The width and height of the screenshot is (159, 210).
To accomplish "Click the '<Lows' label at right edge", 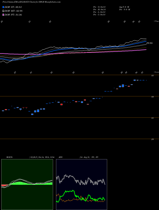I will coord(156,72).
